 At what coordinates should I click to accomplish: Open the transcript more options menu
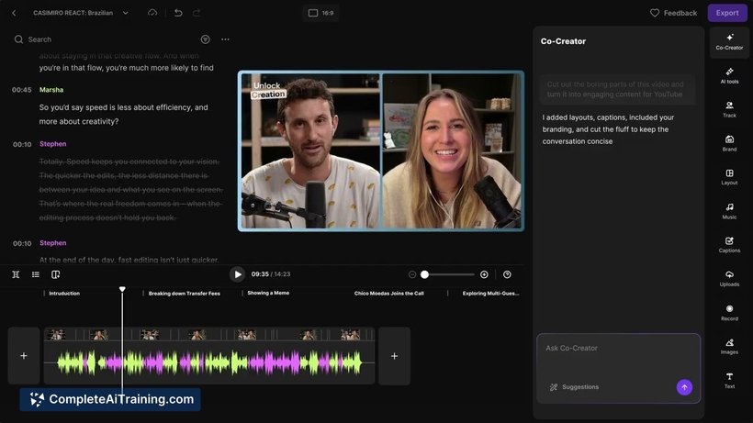(x=225, y=39)
